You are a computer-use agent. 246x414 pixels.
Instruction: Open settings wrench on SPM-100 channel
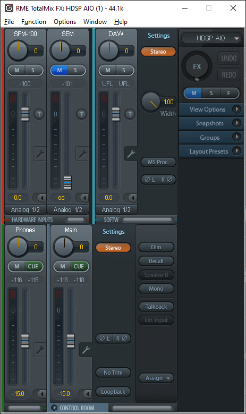click(x=40, y=154)
